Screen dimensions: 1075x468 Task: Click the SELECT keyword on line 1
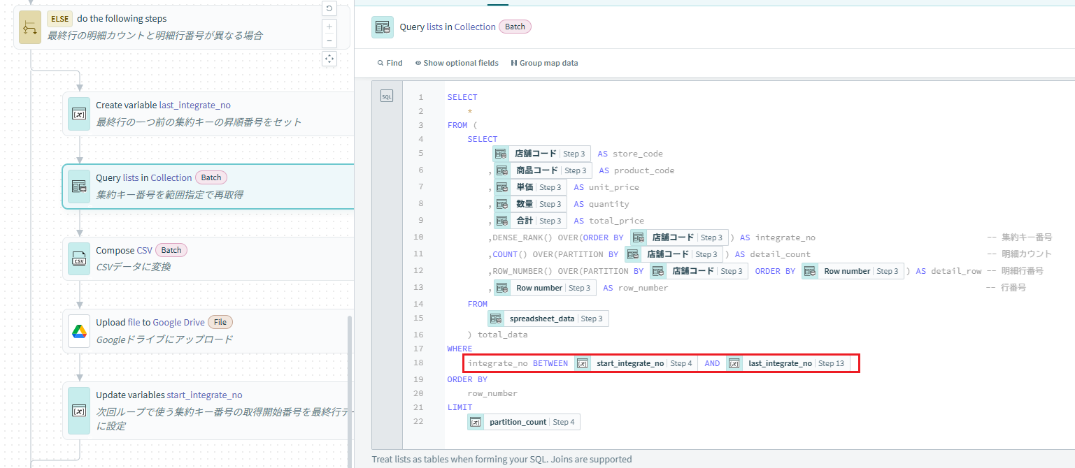tap(462, 97)
